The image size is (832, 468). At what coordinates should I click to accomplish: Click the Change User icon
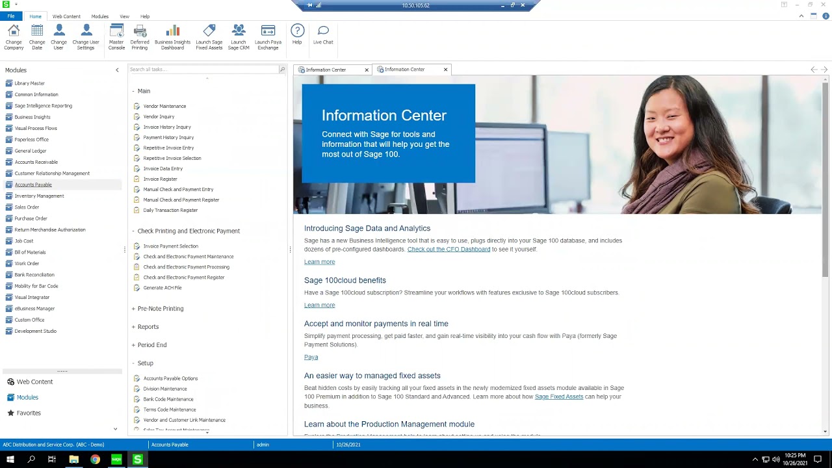pyautogui.click(x=59, y=37)
